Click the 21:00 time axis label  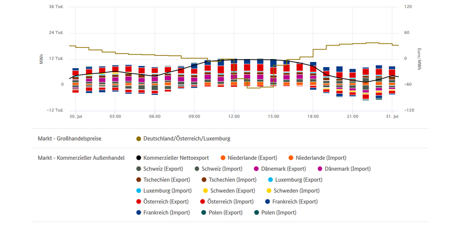[352, 117]
